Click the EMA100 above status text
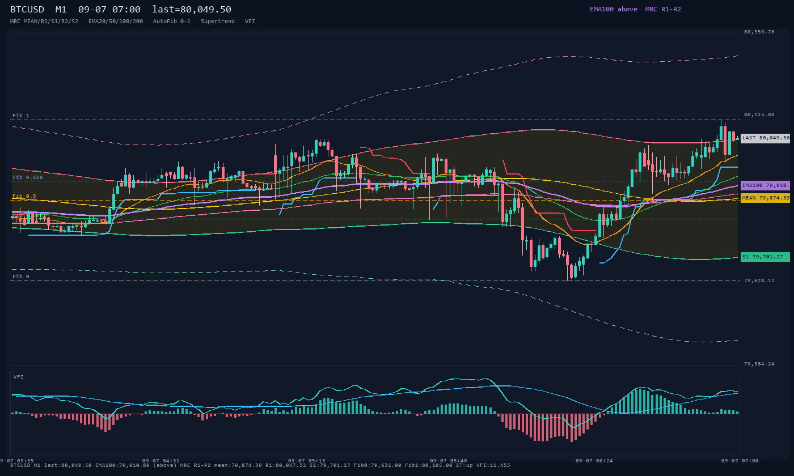The image size is (794, 476). [613, 9]
